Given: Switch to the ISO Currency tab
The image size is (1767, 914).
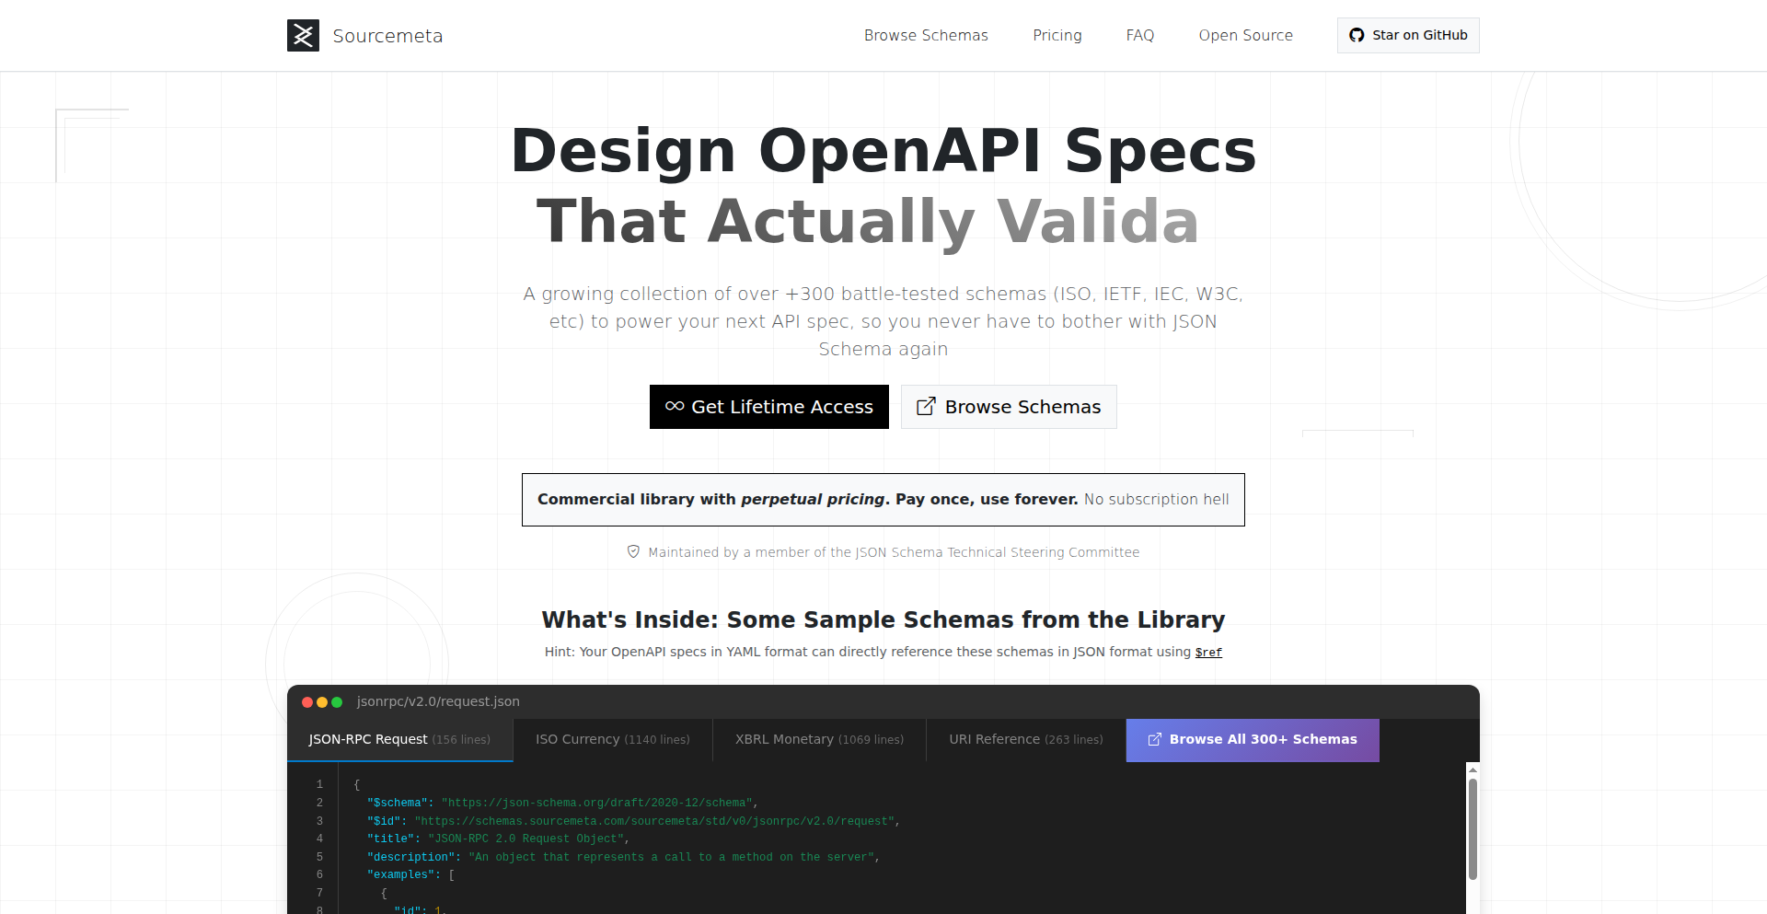Looking at the screenshot, I should pyautogui.click(x=612, y=739).
